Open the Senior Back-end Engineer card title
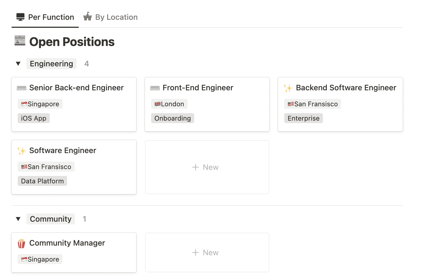The image size is (432, 277). [76, 88]
